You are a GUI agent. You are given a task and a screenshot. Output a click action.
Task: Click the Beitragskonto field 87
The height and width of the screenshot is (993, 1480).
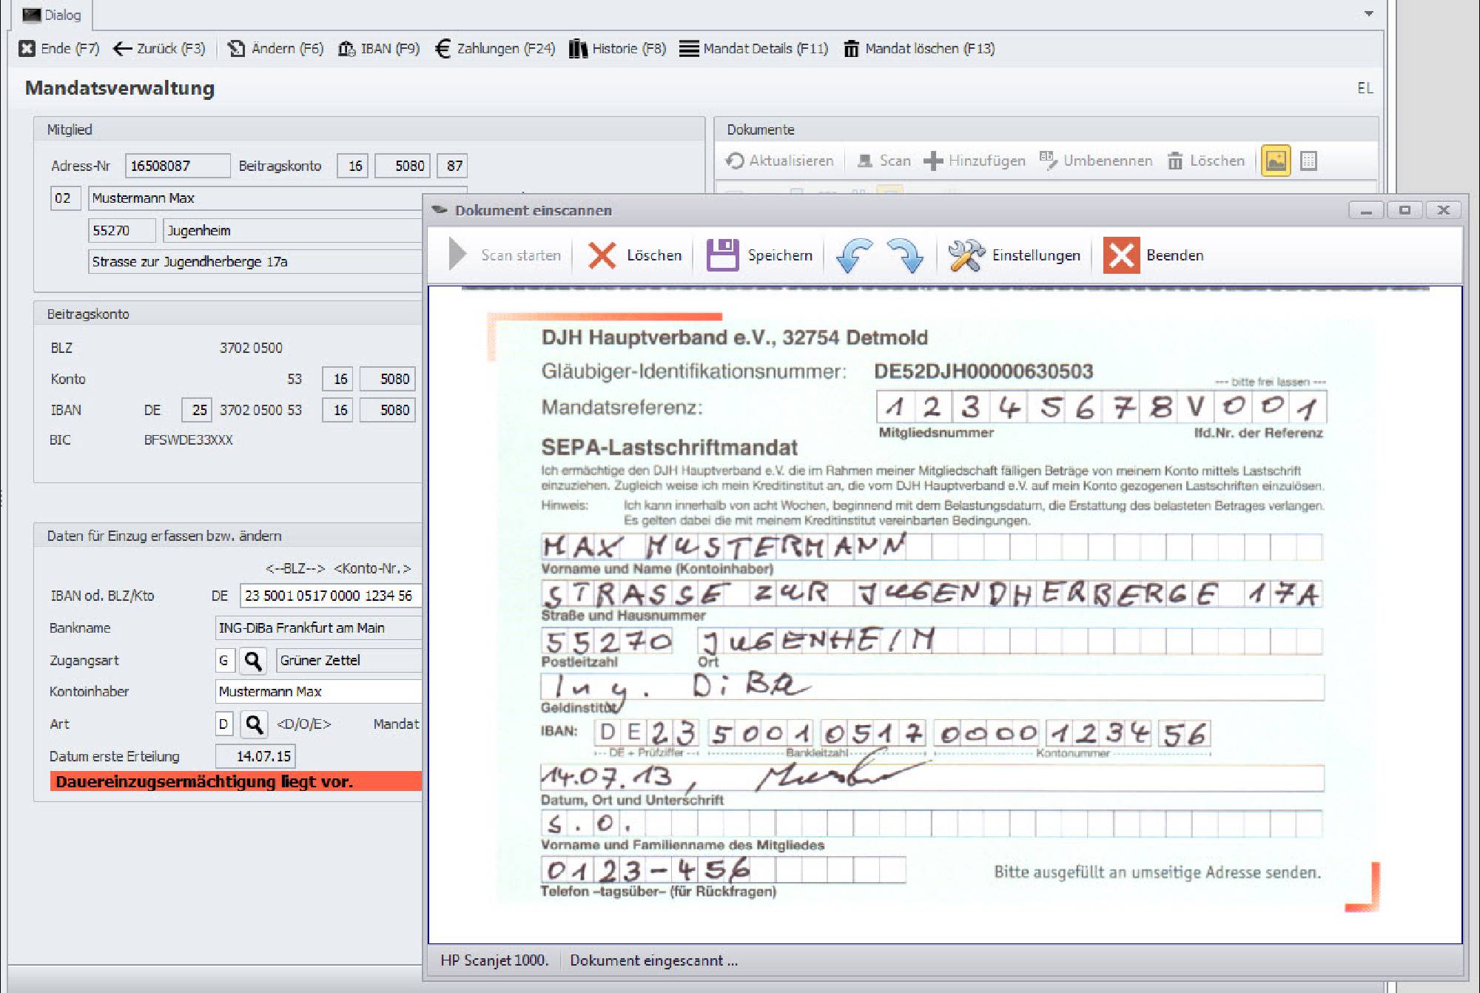(x=453, y=166)
